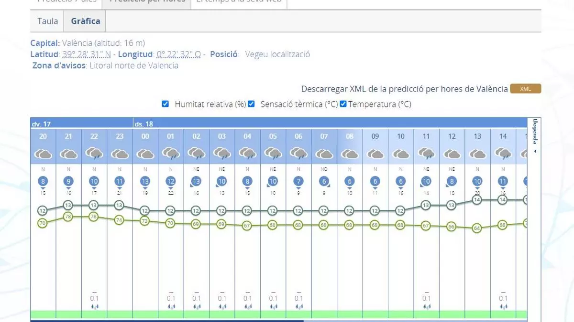Screen dimensions: 574x322
Task: Select the Gràfica tab
Action: [86, 21]
